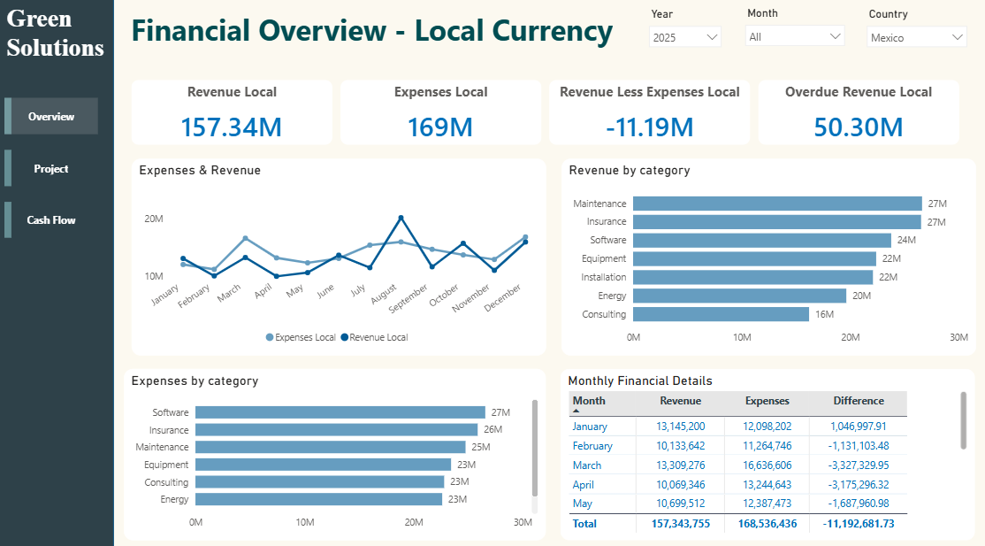The height and width of the screenshot is (546, 985).
Task: Click the Revenue Local card value 157.34M
Action: point(231,127)
